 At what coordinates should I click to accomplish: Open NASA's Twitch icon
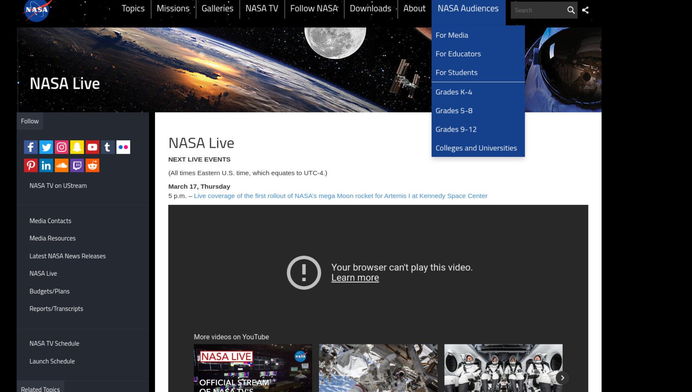[x=77, y=165]
